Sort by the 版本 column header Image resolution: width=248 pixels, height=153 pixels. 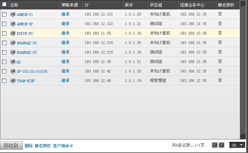[x=129, y=5]
